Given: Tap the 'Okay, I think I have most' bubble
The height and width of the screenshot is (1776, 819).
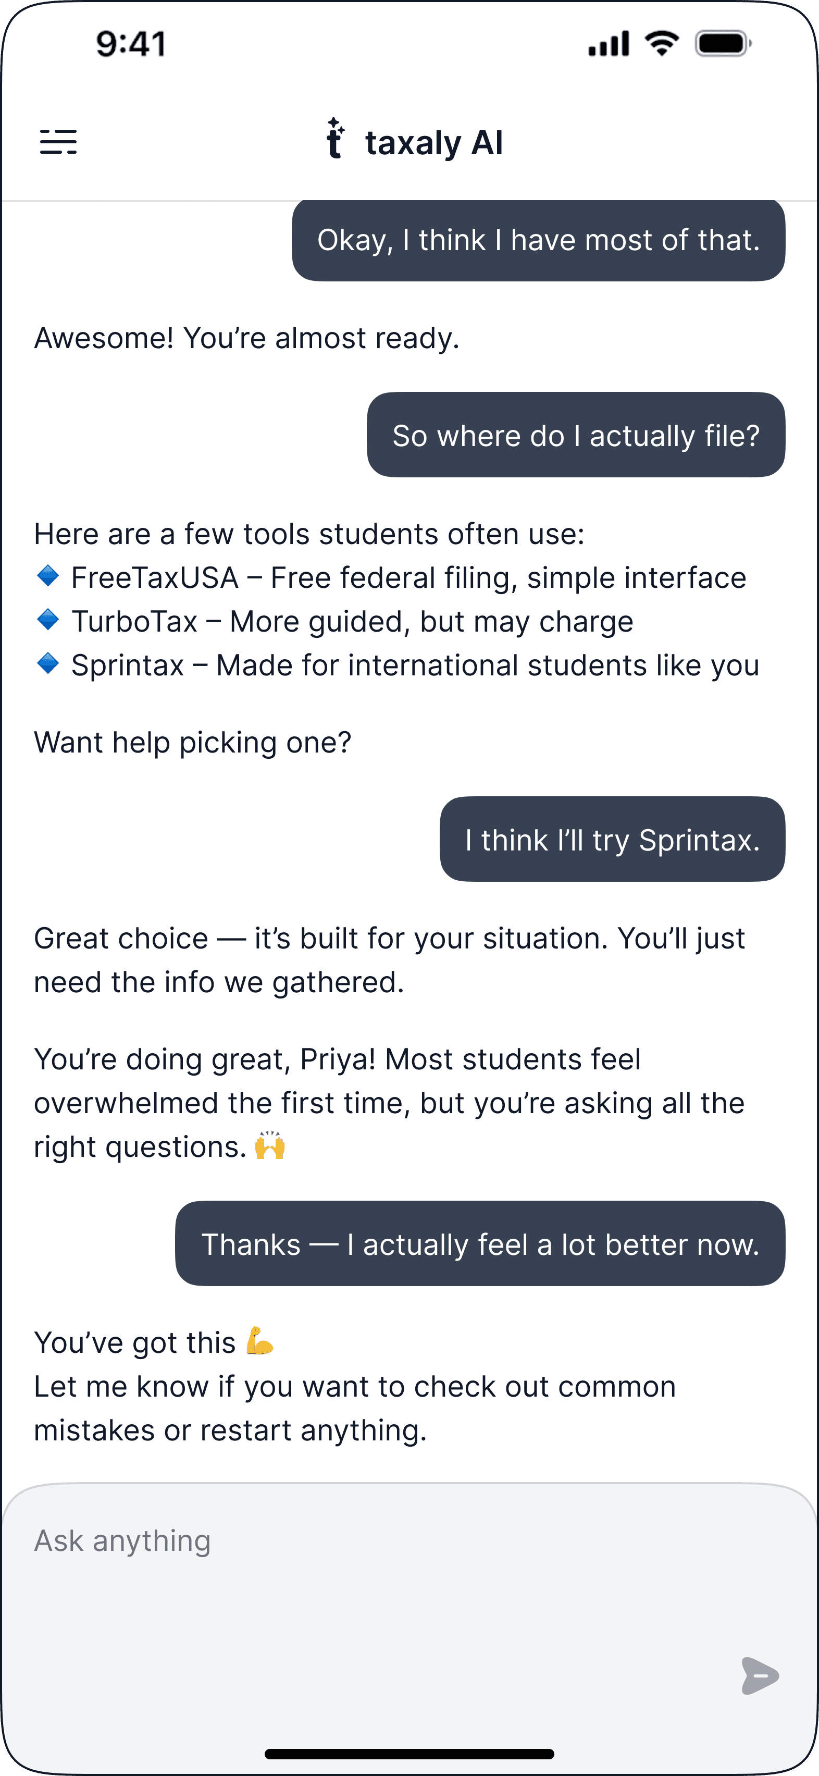Looking at the screenshot, I should (538, 241).
